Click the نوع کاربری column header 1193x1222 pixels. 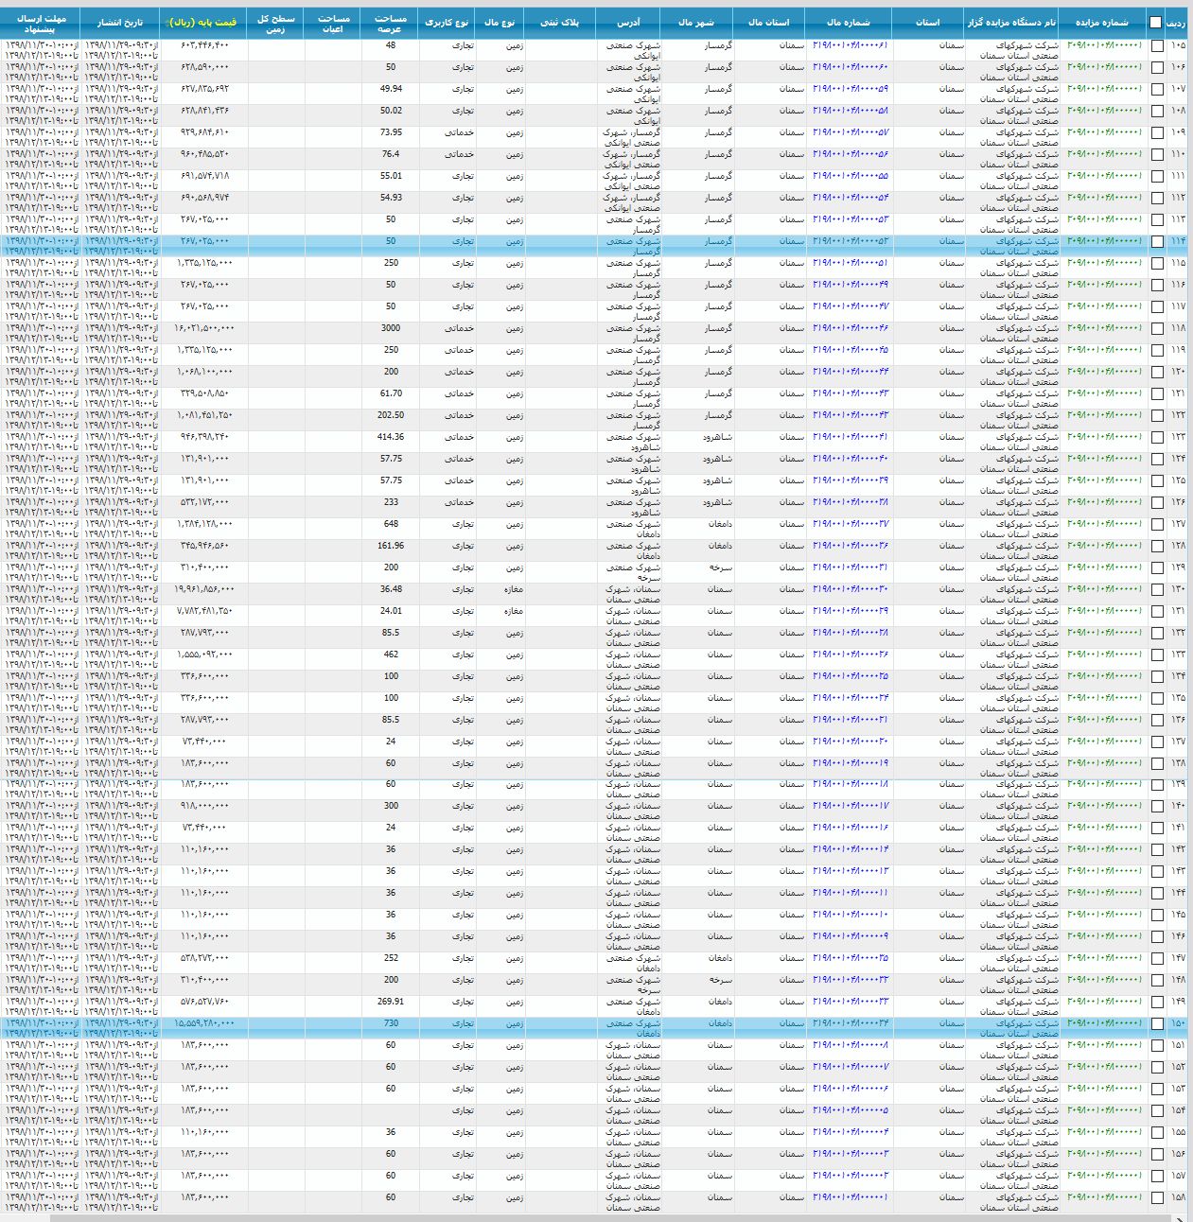[447, 23]
